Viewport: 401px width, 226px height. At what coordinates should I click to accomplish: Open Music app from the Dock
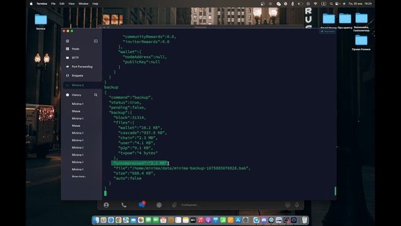(x=200, y=220)
